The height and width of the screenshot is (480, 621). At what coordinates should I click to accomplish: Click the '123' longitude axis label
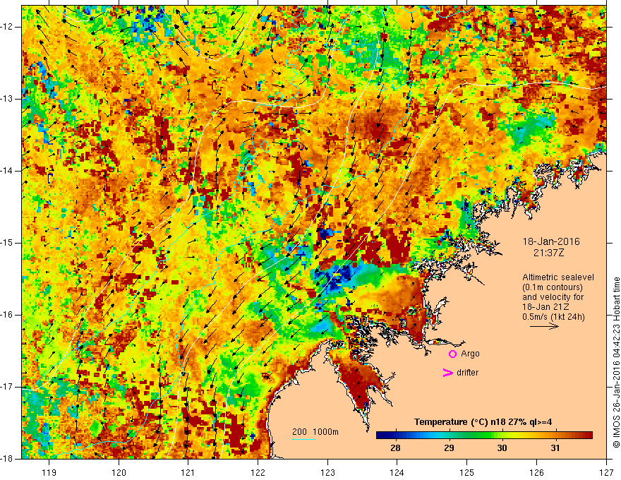[x=327, y=472]
